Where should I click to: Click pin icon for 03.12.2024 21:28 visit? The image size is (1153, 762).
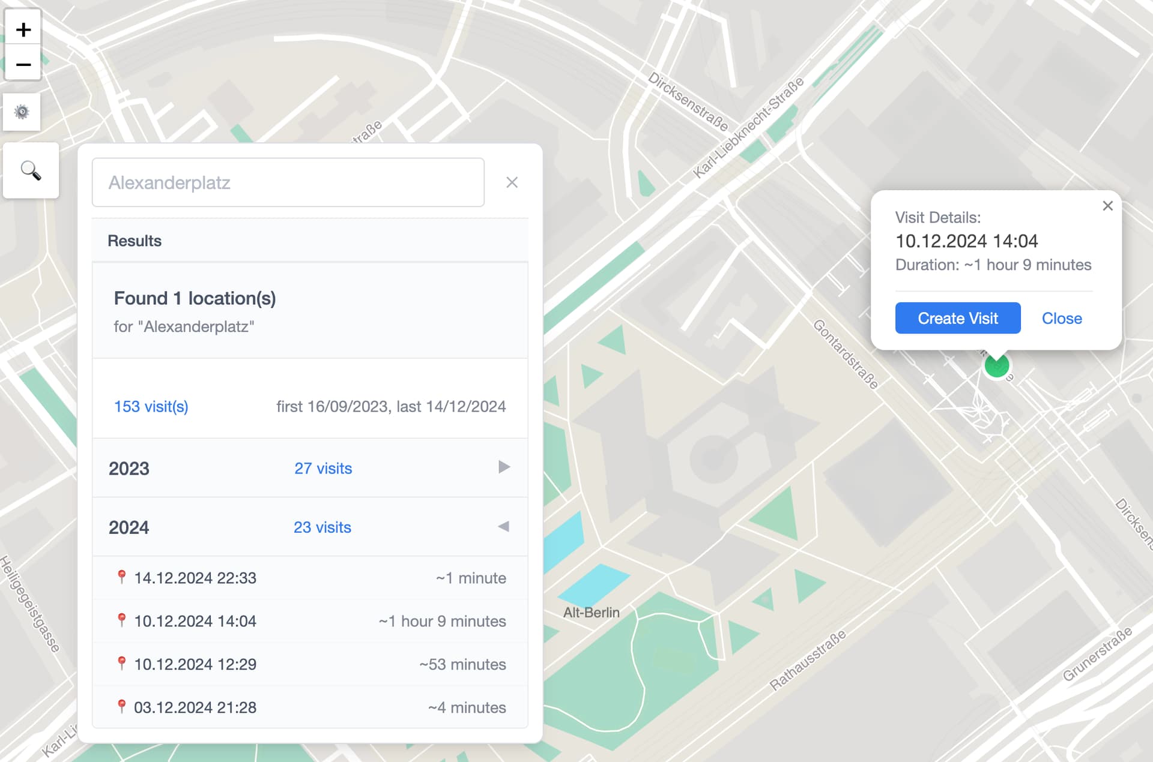[x=121, y=707]
